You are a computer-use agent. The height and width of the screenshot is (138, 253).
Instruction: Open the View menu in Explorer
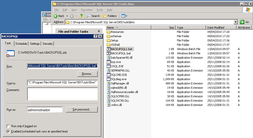click(74, 10)
